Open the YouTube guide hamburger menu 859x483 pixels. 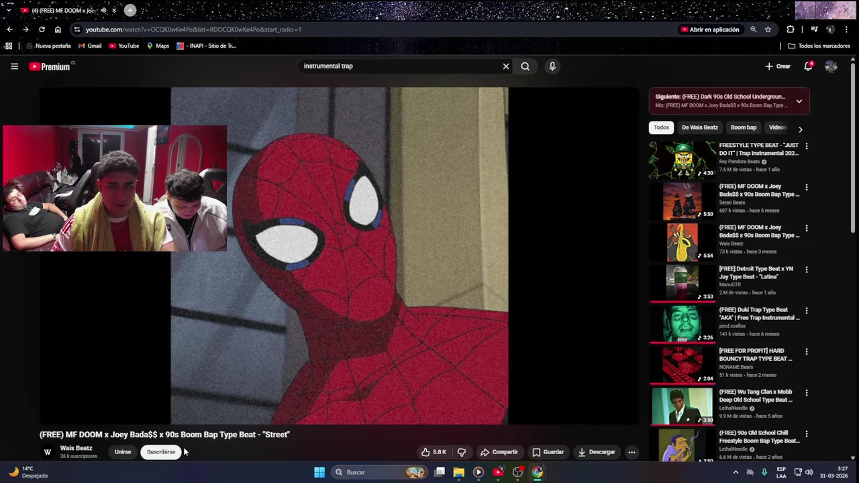click(14, 66)
